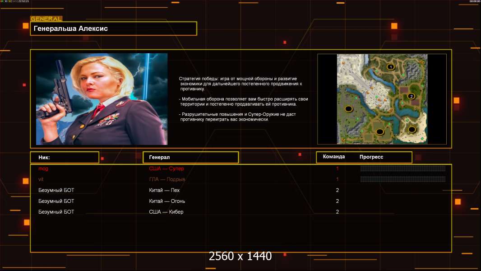This screenshot has width=481, height=271.
Task: Click team number 2 in Китай — Огонь row
Action: pyautogui.click(x=337, y=201)
